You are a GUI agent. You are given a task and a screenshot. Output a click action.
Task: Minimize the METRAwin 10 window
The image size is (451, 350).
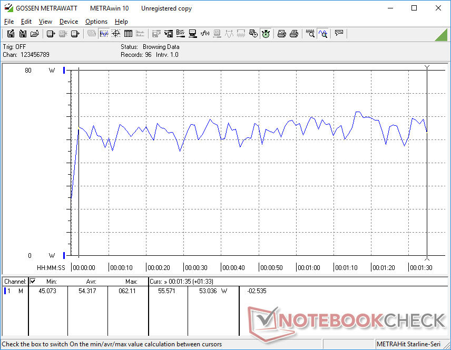(390, 8)
